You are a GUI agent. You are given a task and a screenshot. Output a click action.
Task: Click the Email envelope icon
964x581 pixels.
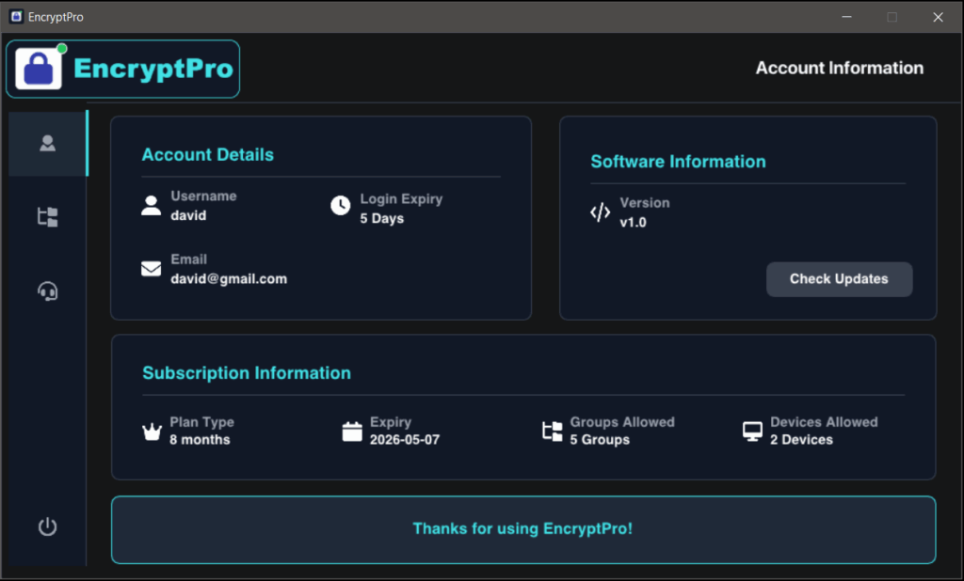pos(151,268)
